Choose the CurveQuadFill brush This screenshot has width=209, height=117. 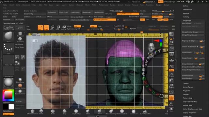(145, 112)
